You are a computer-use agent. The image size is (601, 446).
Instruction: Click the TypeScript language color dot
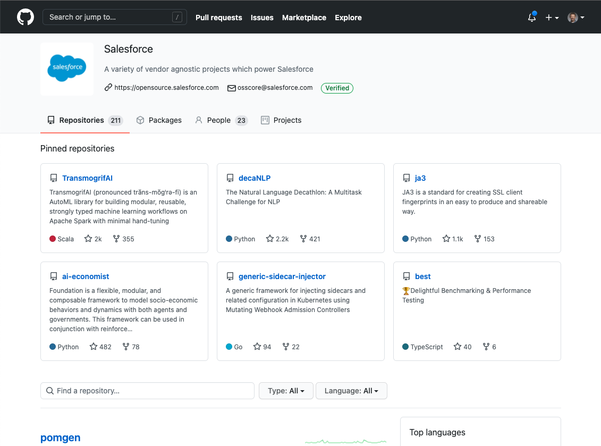point(405,346)
